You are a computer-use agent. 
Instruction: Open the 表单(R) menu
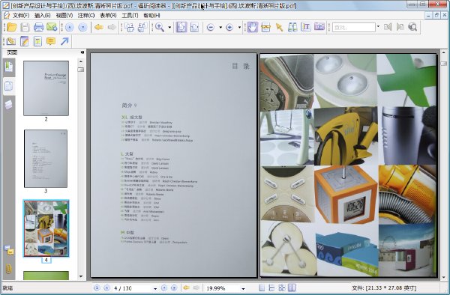click(x=108, y=16)
